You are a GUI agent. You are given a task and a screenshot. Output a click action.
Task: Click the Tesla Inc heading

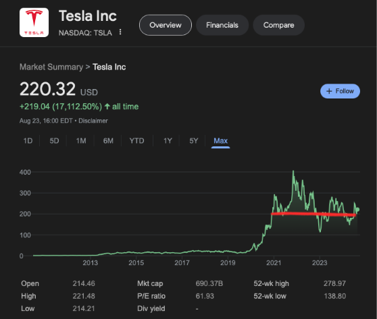[x=88, y=16]
